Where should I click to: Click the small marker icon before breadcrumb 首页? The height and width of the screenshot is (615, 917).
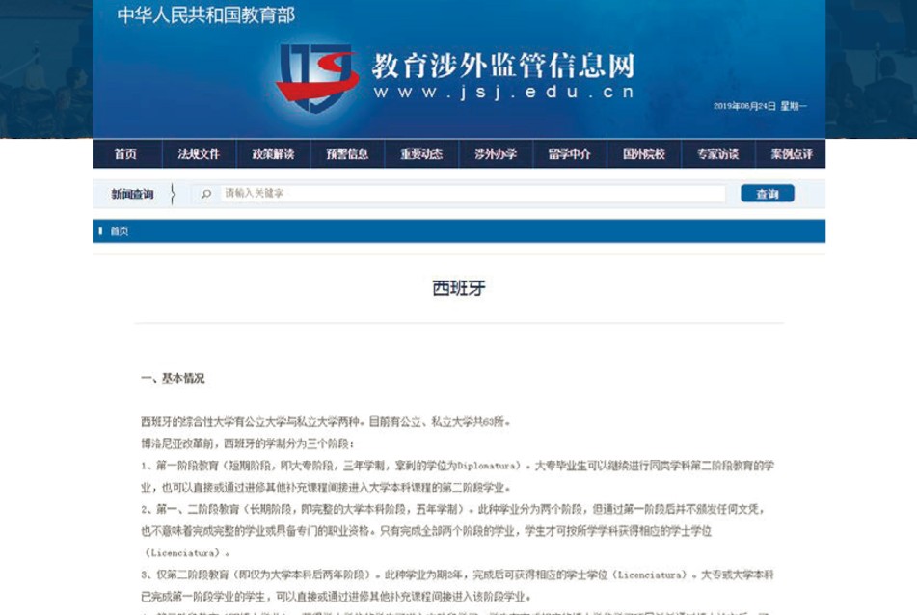pos(100,230)
